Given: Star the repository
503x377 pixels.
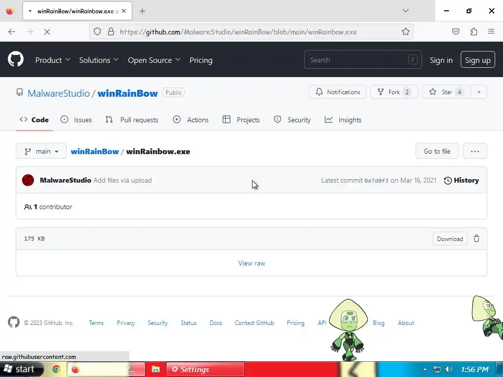Looking at the screenshot, I should click(x=447, y=92).
